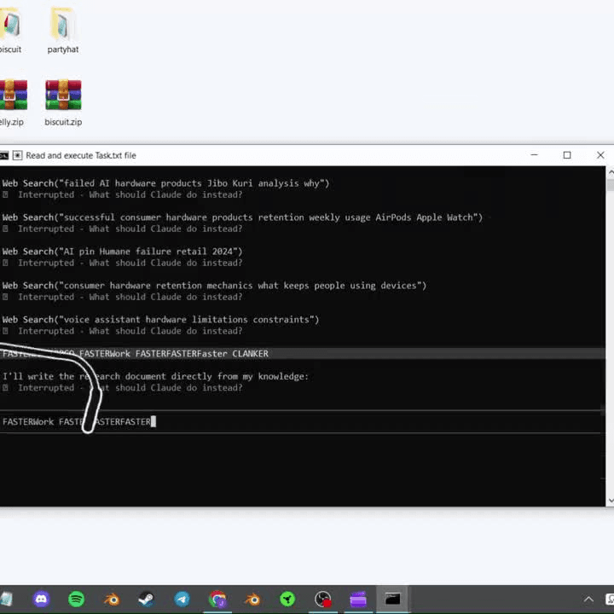Click the terminal title bar 'Read and execute Task.txt file'
Viewport: 614px width, 614px height.
coord(81,155)
